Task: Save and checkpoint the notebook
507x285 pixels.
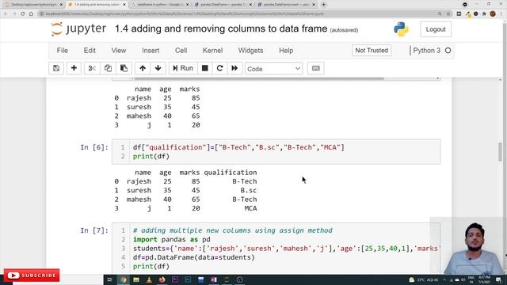Action: [56, 68]
